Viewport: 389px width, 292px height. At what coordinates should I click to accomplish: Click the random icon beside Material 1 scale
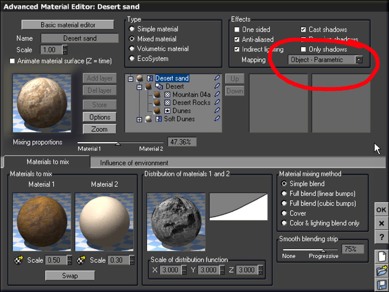pyautogui.click(x=18, y=260)
